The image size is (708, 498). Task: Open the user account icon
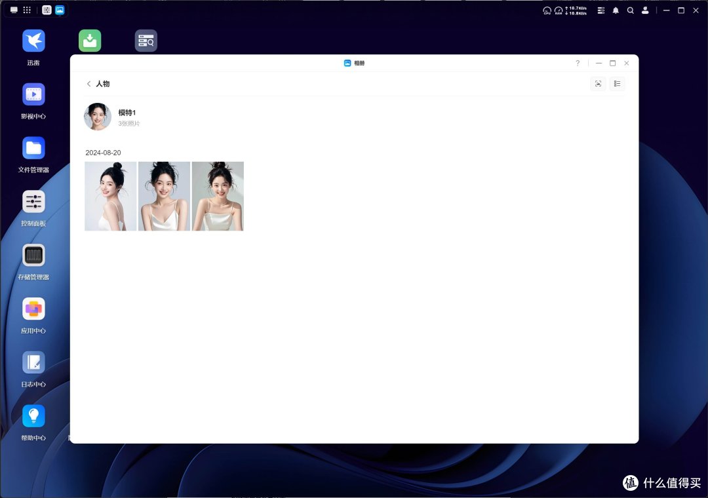point(645,10)
